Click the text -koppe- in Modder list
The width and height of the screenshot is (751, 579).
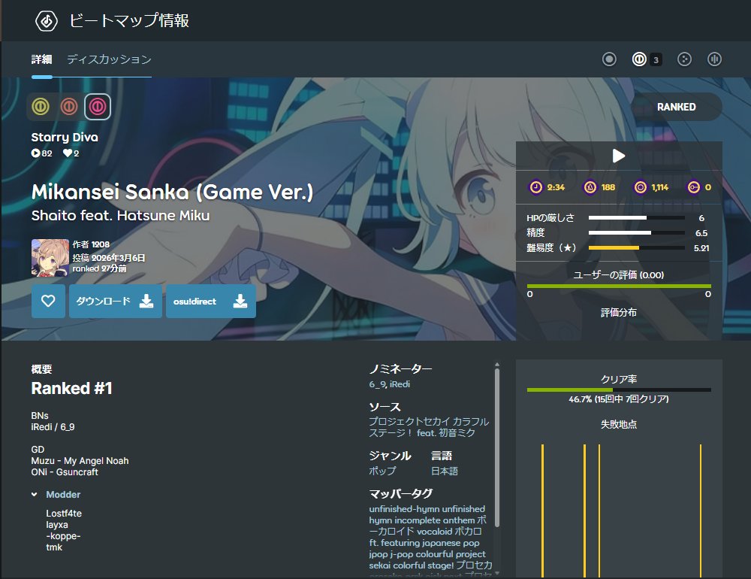click(63, 536)
